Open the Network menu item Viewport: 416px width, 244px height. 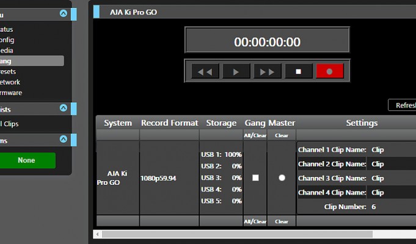coord(10,82)
